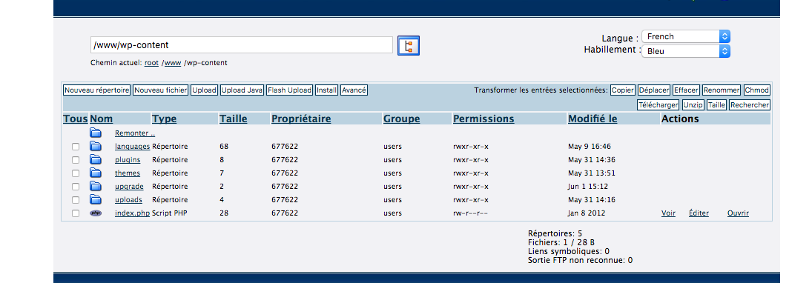Click the folder icon for Remonter ..
The height and width of the screenshot is (283, 812).
click(96, 133)
